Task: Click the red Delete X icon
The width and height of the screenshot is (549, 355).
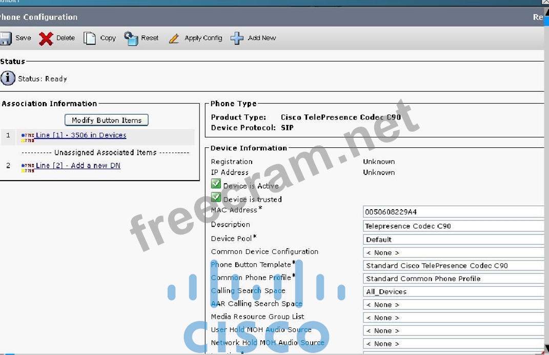Action: (46, 38)
